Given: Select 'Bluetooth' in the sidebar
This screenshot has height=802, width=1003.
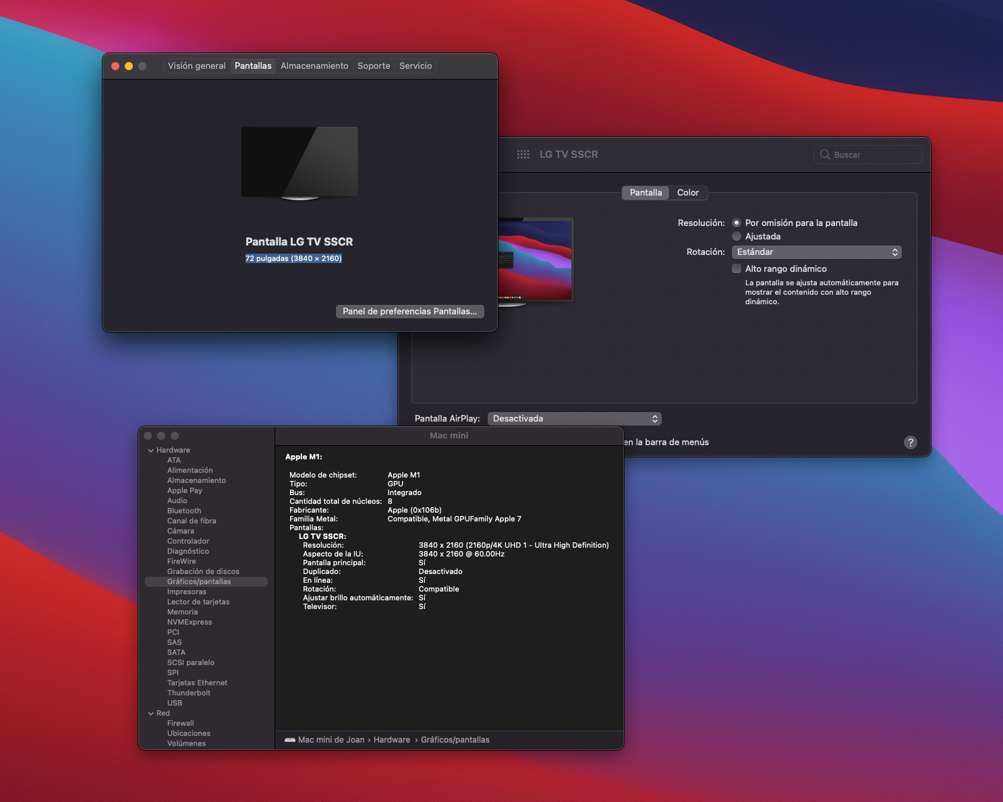Looking at the screenshot, I should click(184, 511).
